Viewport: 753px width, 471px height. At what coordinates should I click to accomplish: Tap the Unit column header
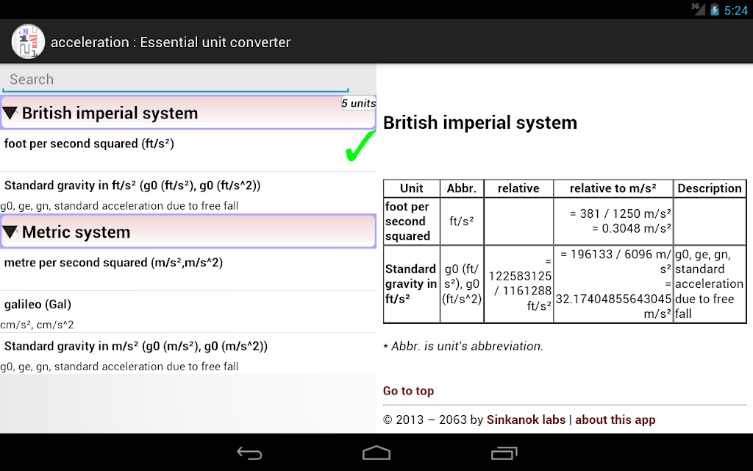coord(412,188)
